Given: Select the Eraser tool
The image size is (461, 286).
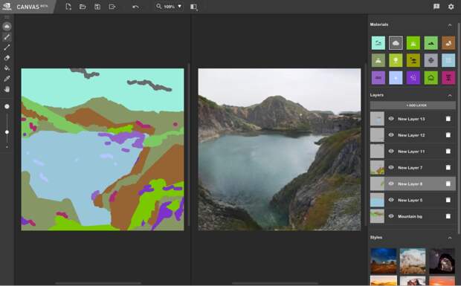Looking at the screenshot, I should pos(7,57).
